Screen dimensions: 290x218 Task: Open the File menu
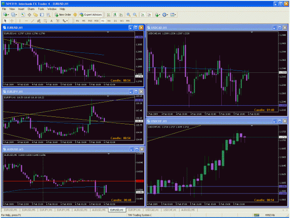click(4, 9)
